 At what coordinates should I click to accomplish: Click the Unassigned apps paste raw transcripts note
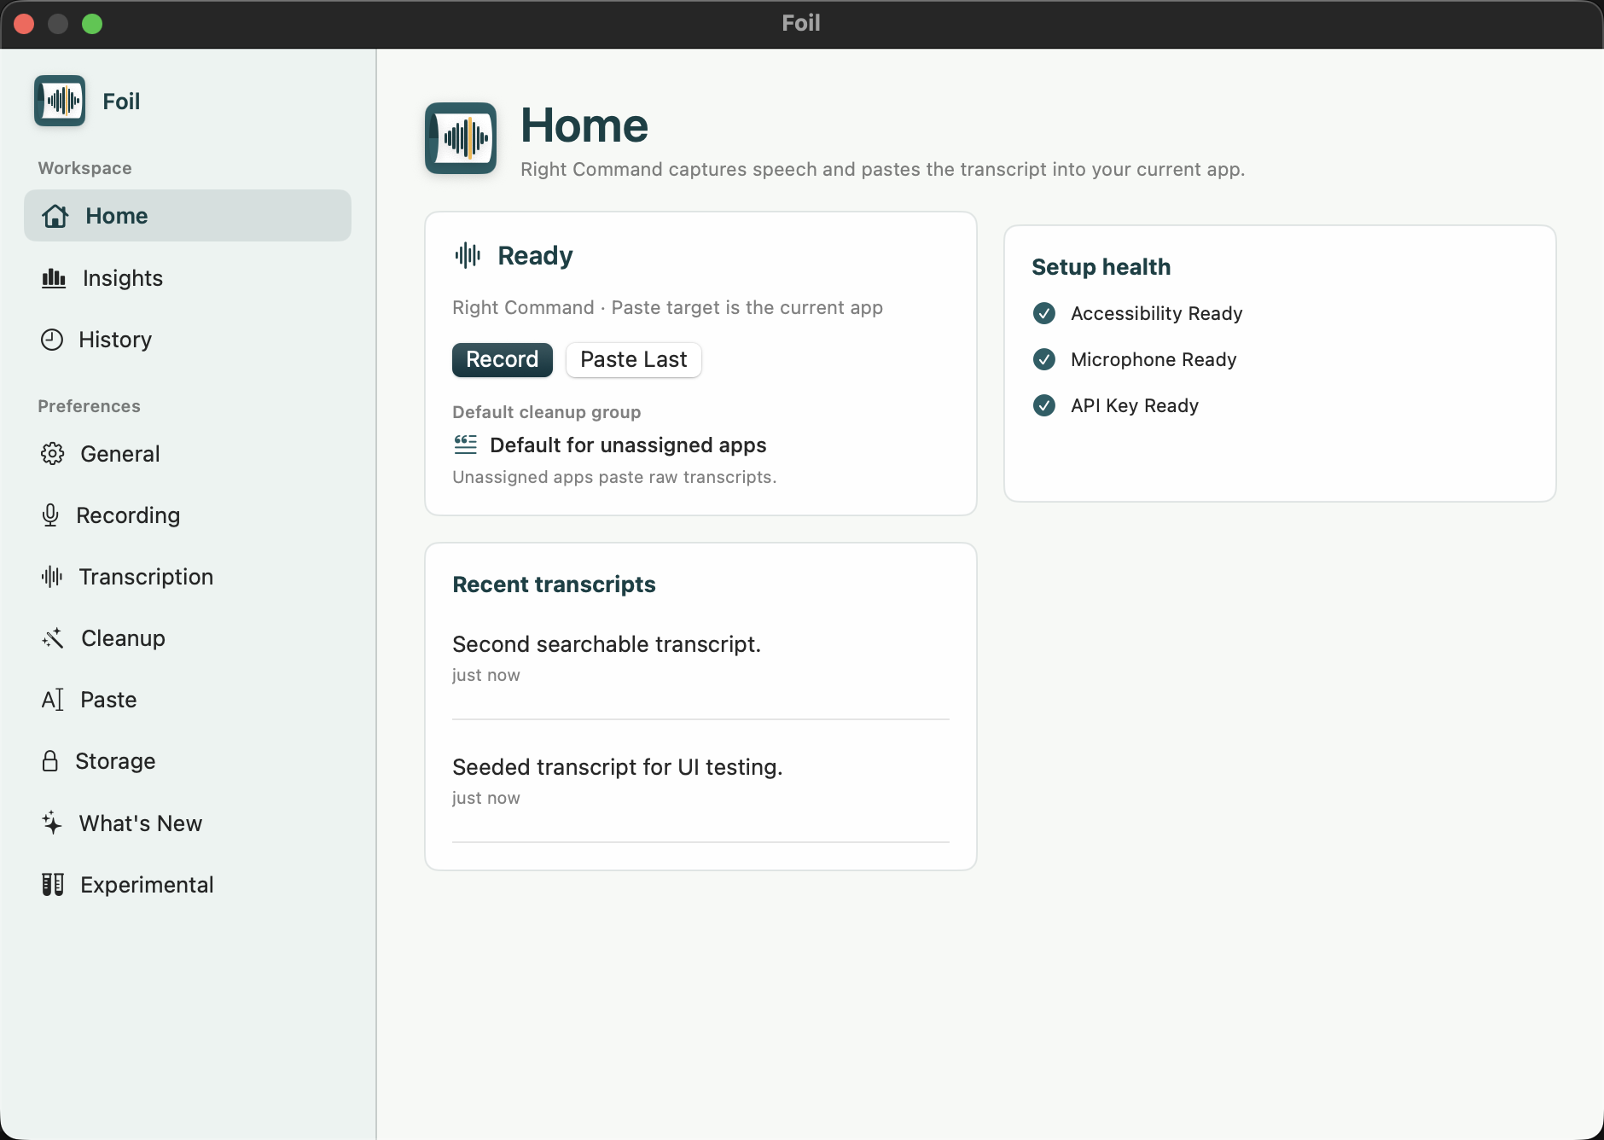(x=614, y=477)
